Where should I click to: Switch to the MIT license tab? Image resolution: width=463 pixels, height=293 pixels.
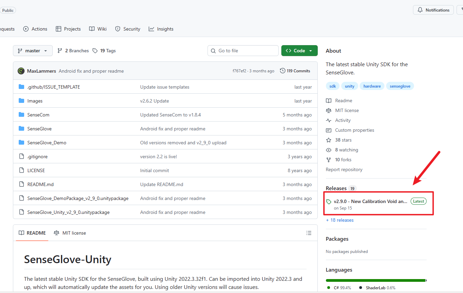coord(70,233)
